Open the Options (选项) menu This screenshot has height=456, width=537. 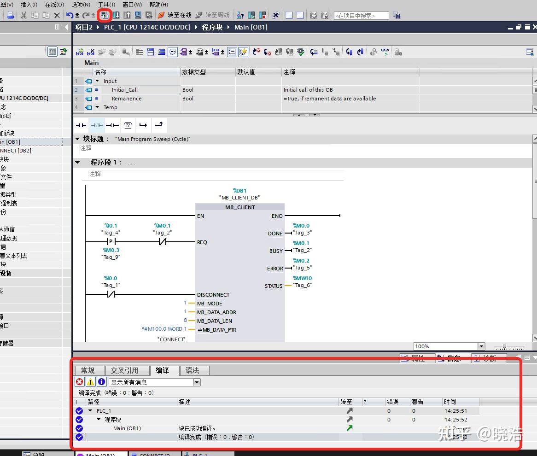point(81,5)
